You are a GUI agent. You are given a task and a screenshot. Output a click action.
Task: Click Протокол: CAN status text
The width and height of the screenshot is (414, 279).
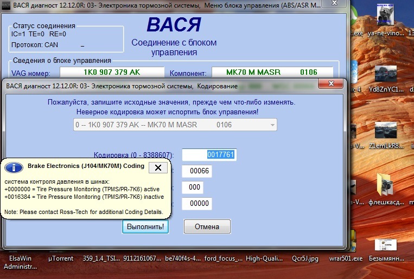coord(35,45)
